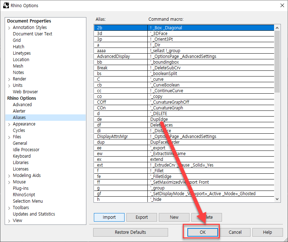Close the Rhino Options dialog
288x242 pixels.
point(282,5)
